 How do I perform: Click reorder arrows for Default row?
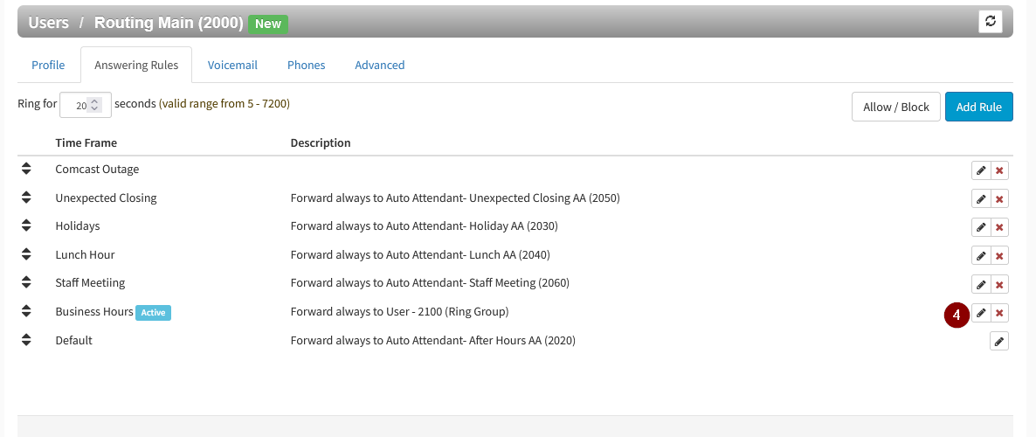tap(26, 340)
